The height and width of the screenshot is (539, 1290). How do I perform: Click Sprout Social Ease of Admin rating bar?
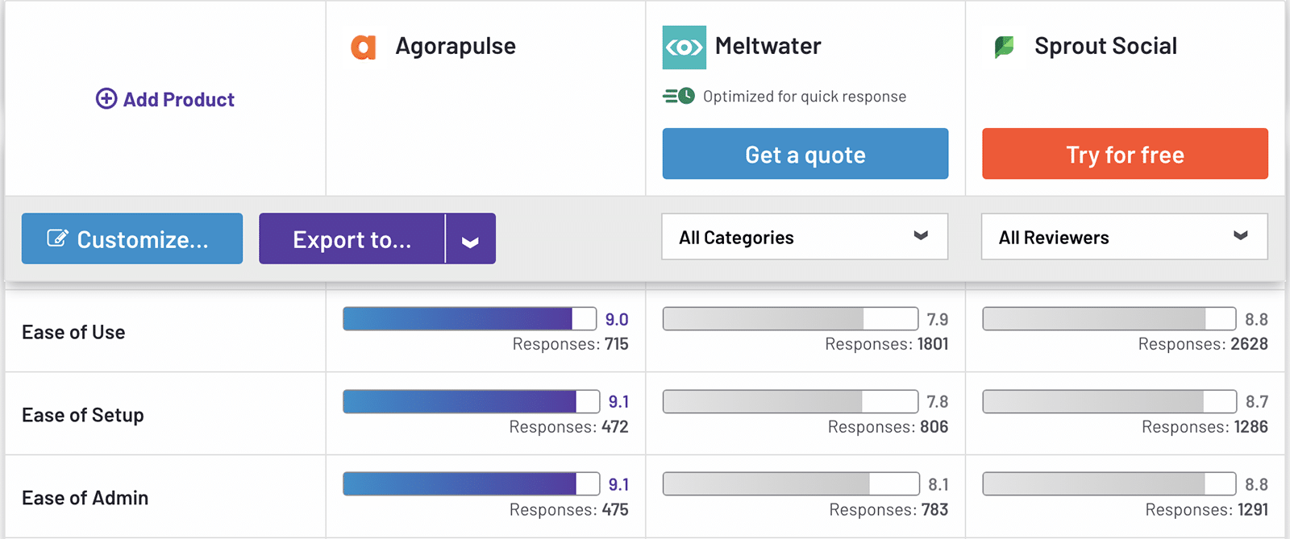point(1109,484)
